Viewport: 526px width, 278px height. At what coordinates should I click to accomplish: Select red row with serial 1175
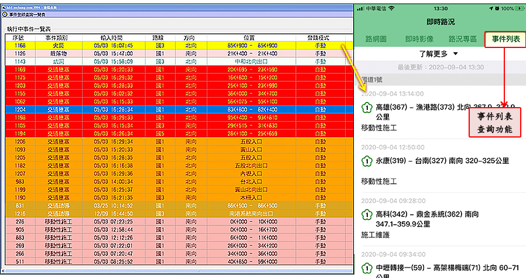(x=178, y=78)
